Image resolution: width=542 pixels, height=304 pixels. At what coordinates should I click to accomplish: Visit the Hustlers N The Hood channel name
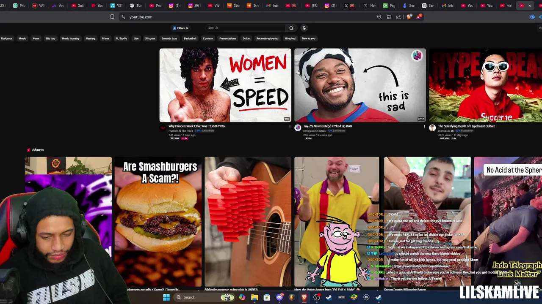[181, 130]
